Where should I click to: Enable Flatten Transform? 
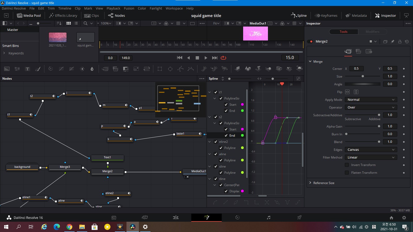click(x=347, y=173)
